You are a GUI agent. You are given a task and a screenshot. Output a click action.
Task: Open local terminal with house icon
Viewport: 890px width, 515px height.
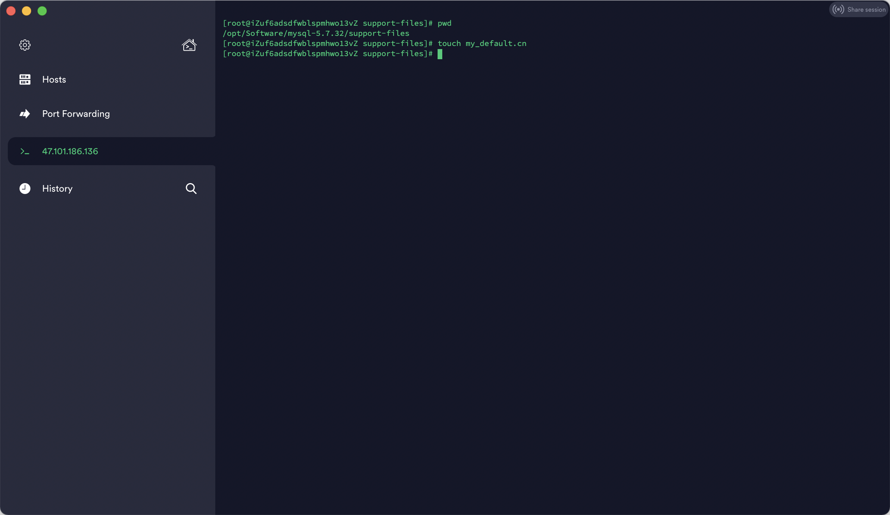coord(189,45)
